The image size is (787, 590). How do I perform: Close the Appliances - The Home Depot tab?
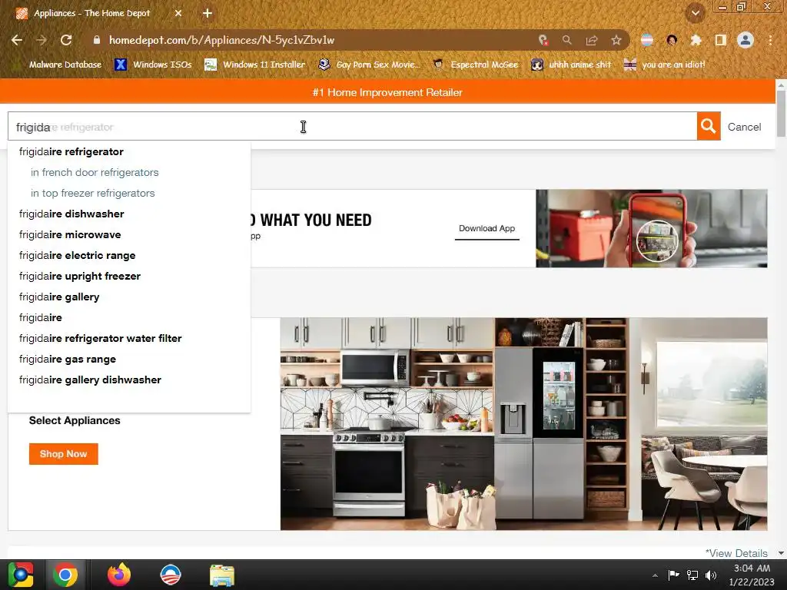tap(178, 14)
